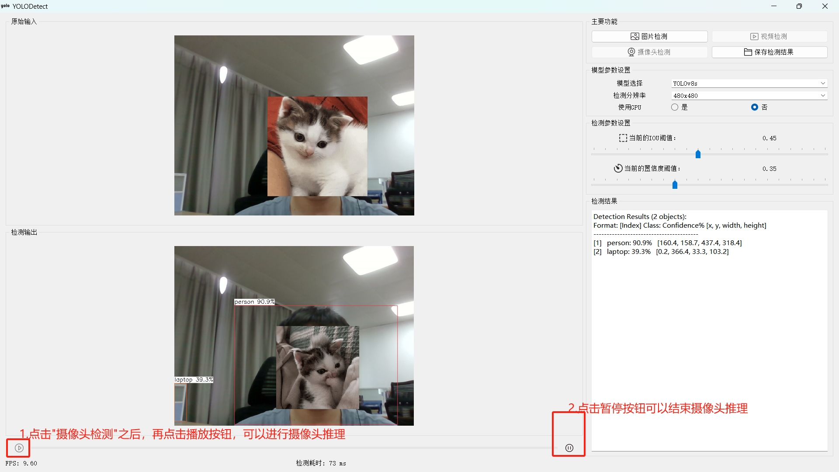Click the IOU threshold slider handle
This screenshot has width=839, height=472.
coord(698,154)
